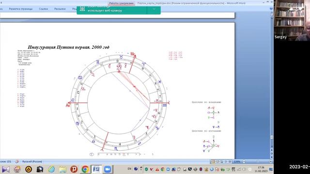Click the Русский (Россия) language indicator
Image resolution: width=310 pixels, height=174 pixels.
click(x=32, y=161)
